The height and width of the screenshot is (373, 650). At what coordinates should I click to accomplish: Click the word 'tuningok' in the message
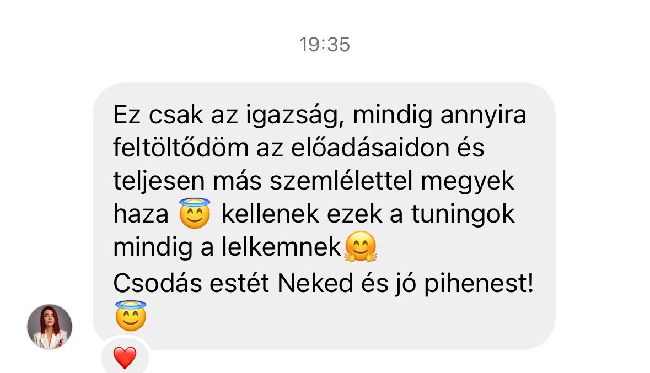[463, 215]
